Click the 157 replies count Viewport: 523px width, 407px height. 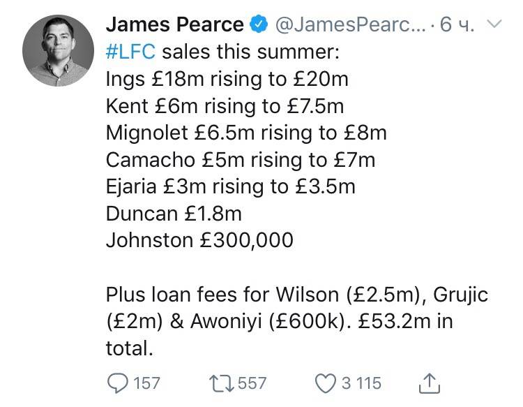pyautogui.click(x=146, y=383)
